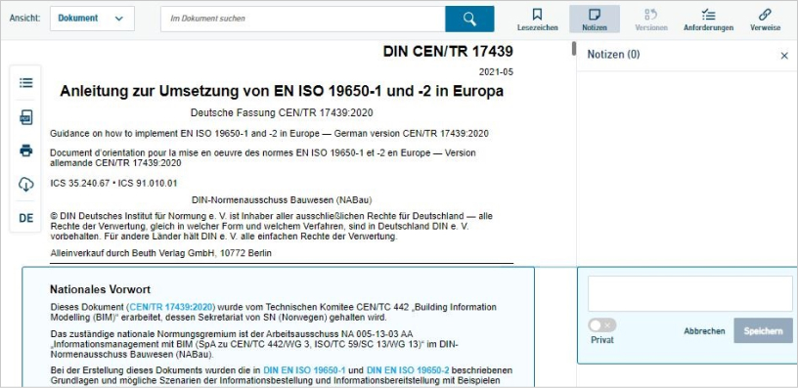This screenshot has height=388, width=798.
Task: Click the Speichern button
Action: 763,330
